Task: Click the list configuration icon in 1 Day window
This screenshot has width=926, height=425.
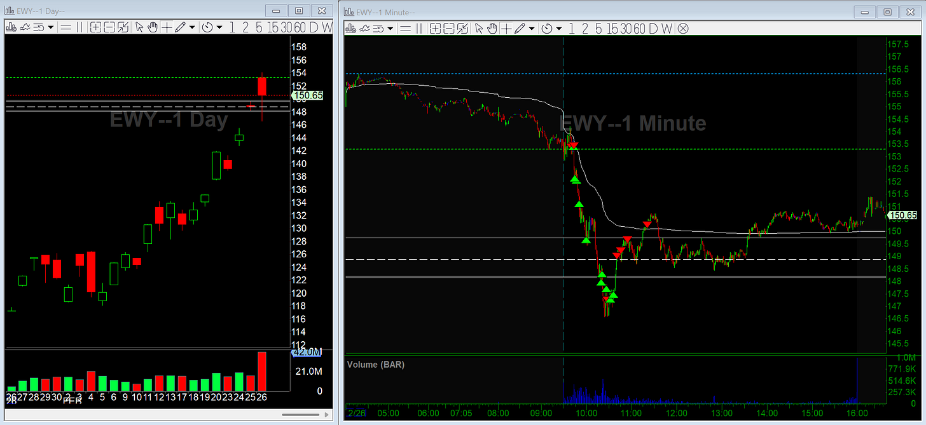Action: click(39, 27)
